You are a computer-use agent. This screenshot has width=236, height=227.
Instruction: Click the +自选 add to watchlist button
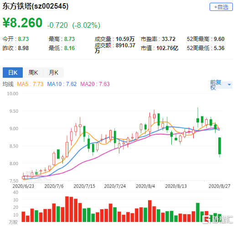pos(221,7)
